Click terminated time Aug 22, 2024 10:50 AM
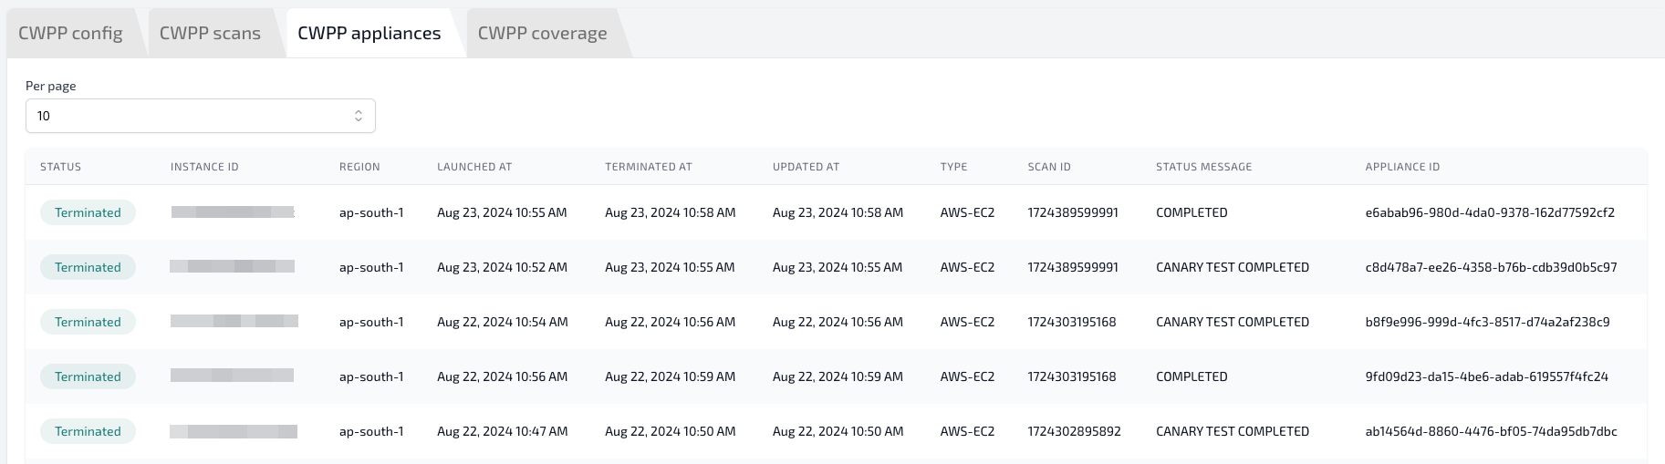The image size is (1665, 464). pos(670,431)
